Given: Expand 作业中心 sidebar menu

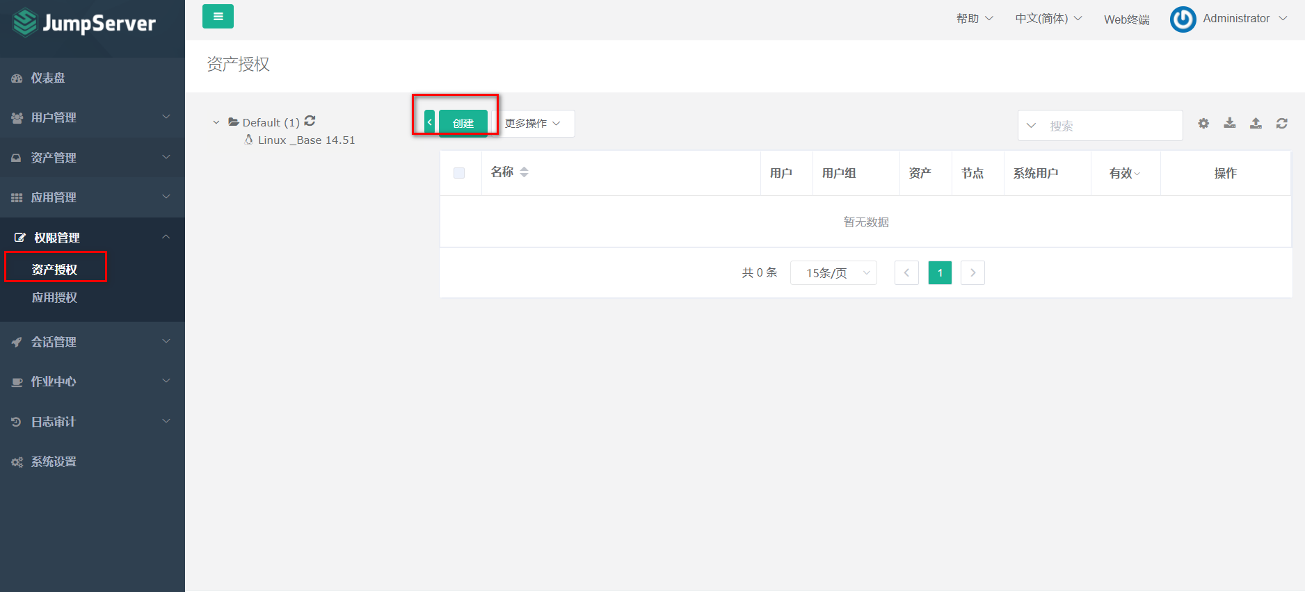Looking at the screenshot, I should tap(92, 381).
